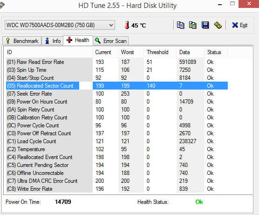Maximize the HD Tune window
This screenshot has width=259, height=215.
tap(232, 4)
